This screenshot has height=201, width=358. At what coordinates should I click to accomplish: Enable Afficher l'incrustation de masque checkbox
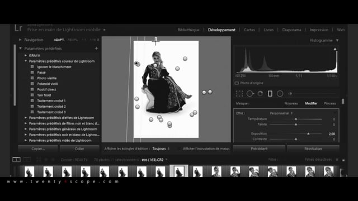click(179, 149)
